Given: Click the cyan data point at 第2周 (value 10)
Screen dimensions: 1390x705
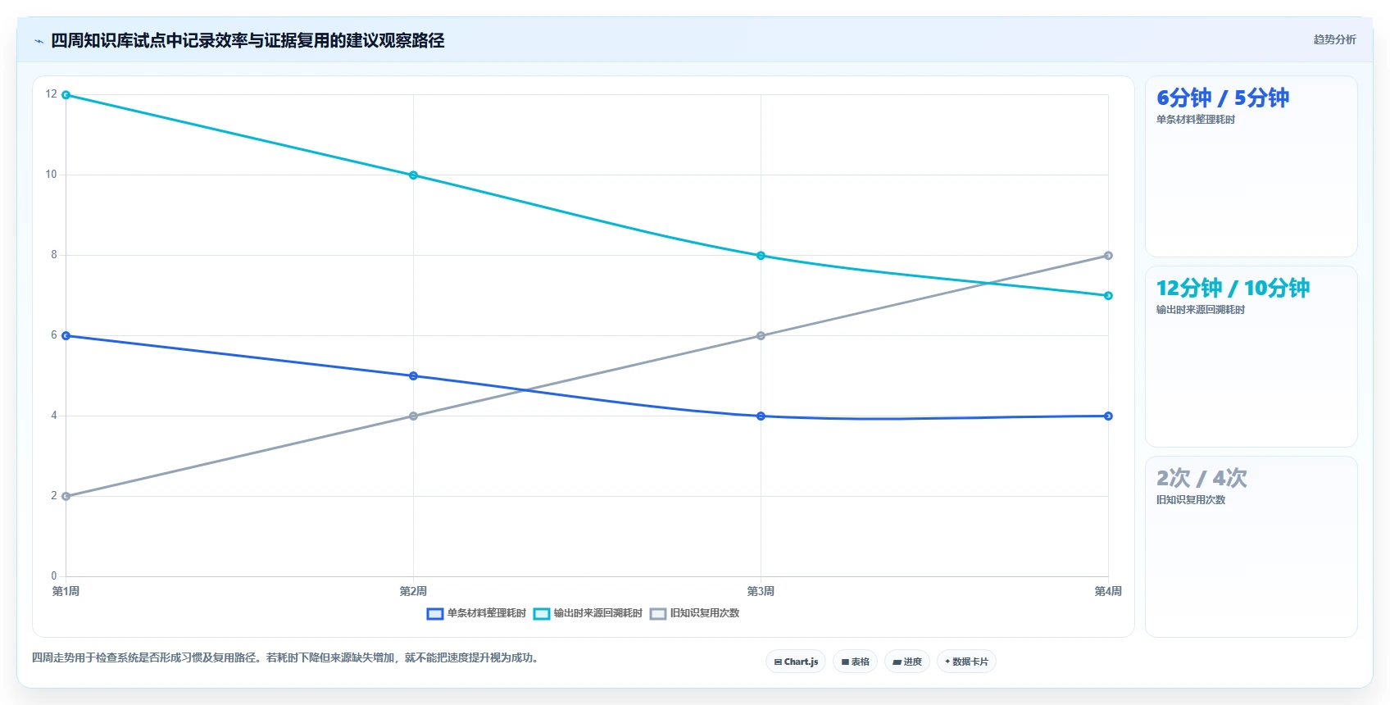Looking at the screenshot, I should [x=413, y=175].
